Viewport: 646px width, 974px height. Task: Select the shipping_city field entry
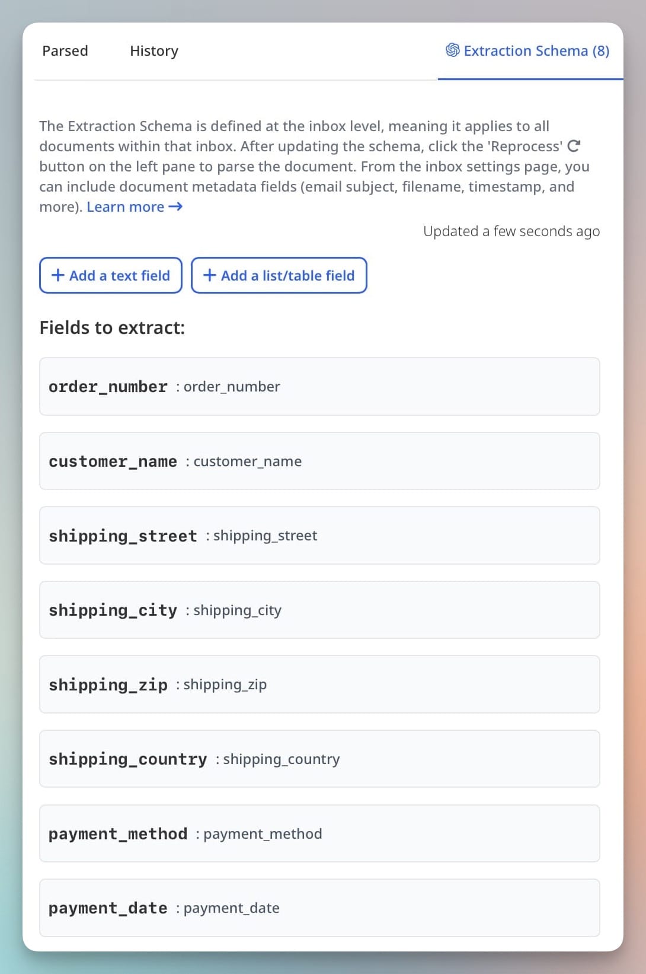tap(319, 610)
